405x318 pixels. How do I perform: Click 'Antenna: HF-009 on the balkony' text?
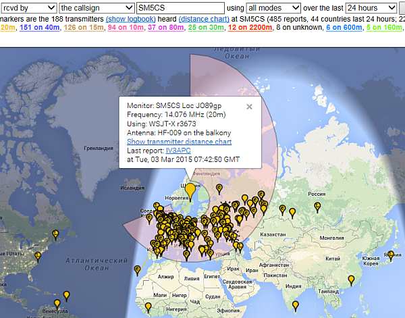[x=179, y=133]
